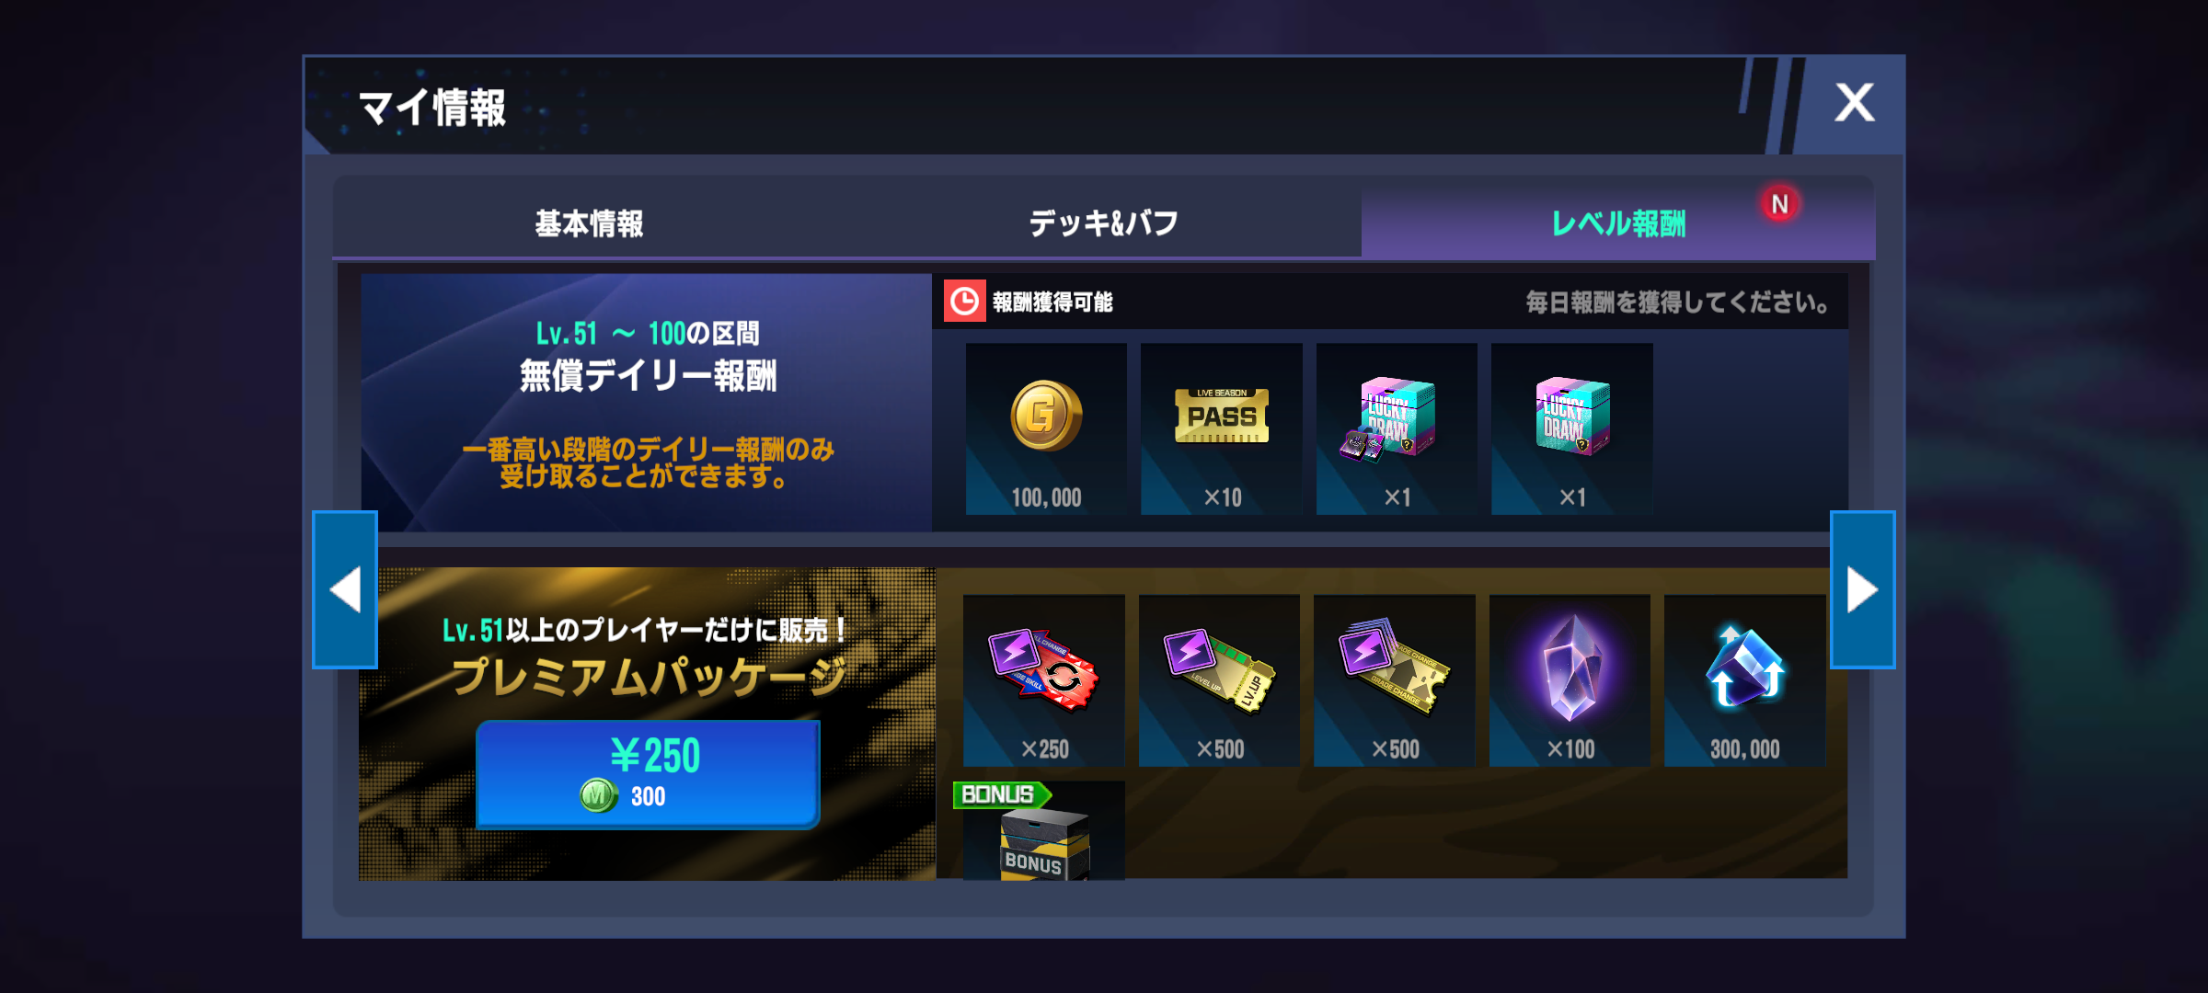Tap the purple crystal ×100 item
Screen dimensions: 2208x993
1570,680
